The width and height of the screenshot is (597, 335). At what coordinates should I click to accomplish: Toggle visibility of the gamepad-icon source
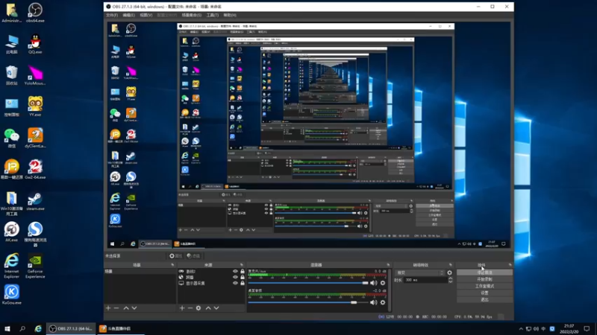click(235, 271)
